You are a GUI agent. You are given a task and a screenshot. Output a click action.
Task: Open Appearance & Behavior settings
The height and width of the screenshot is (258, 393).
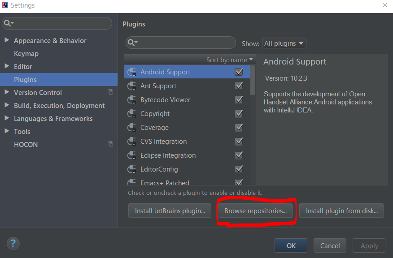pos(59,41)
